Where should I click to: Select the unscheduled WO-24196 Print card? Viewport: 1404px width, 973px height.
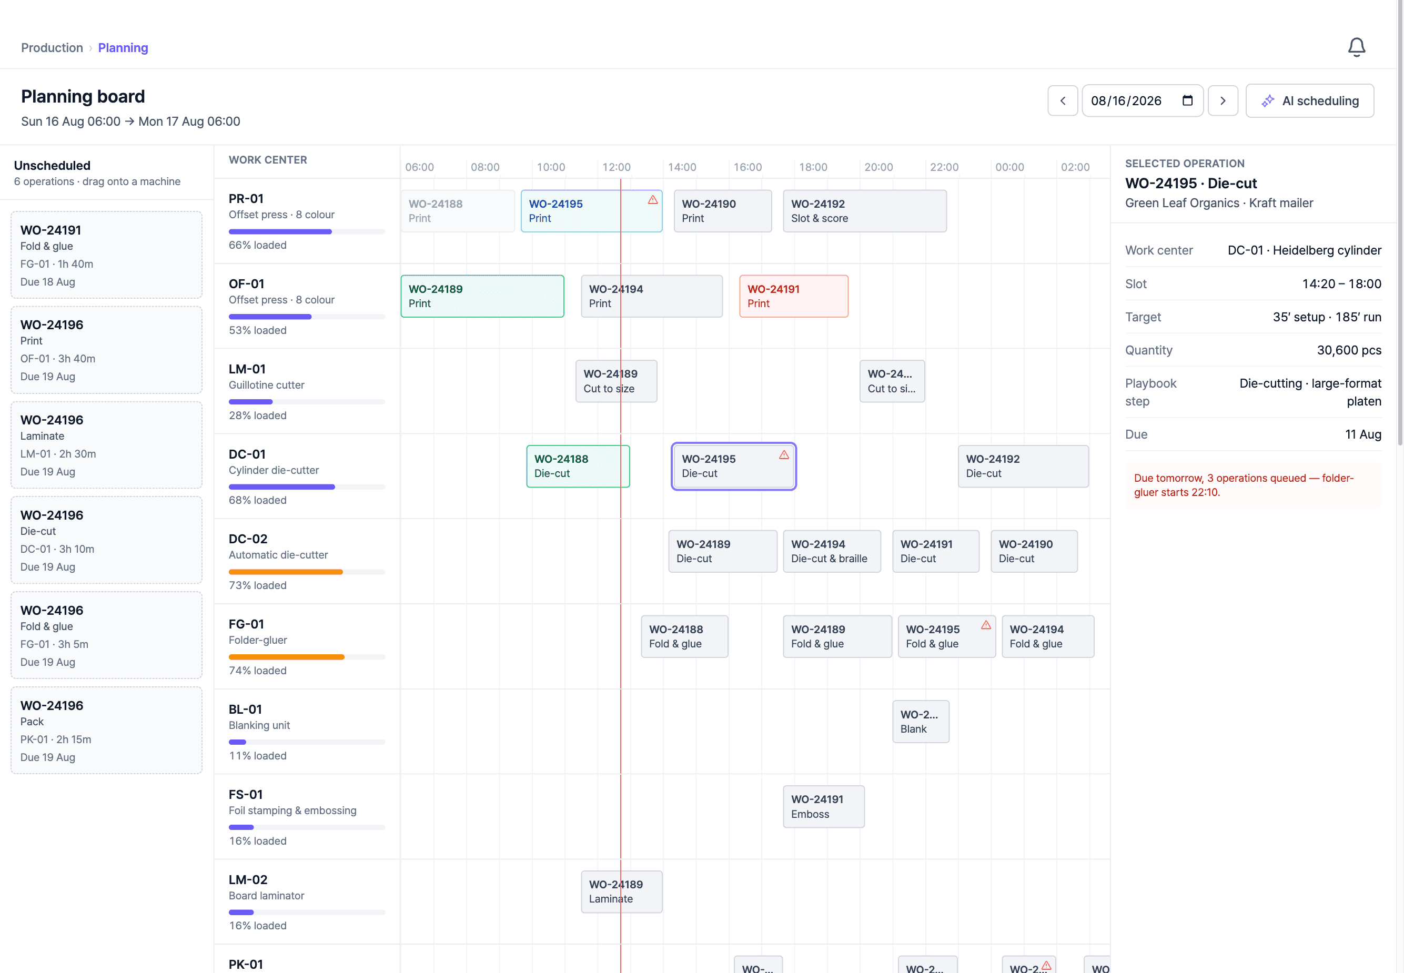(107, 350)
